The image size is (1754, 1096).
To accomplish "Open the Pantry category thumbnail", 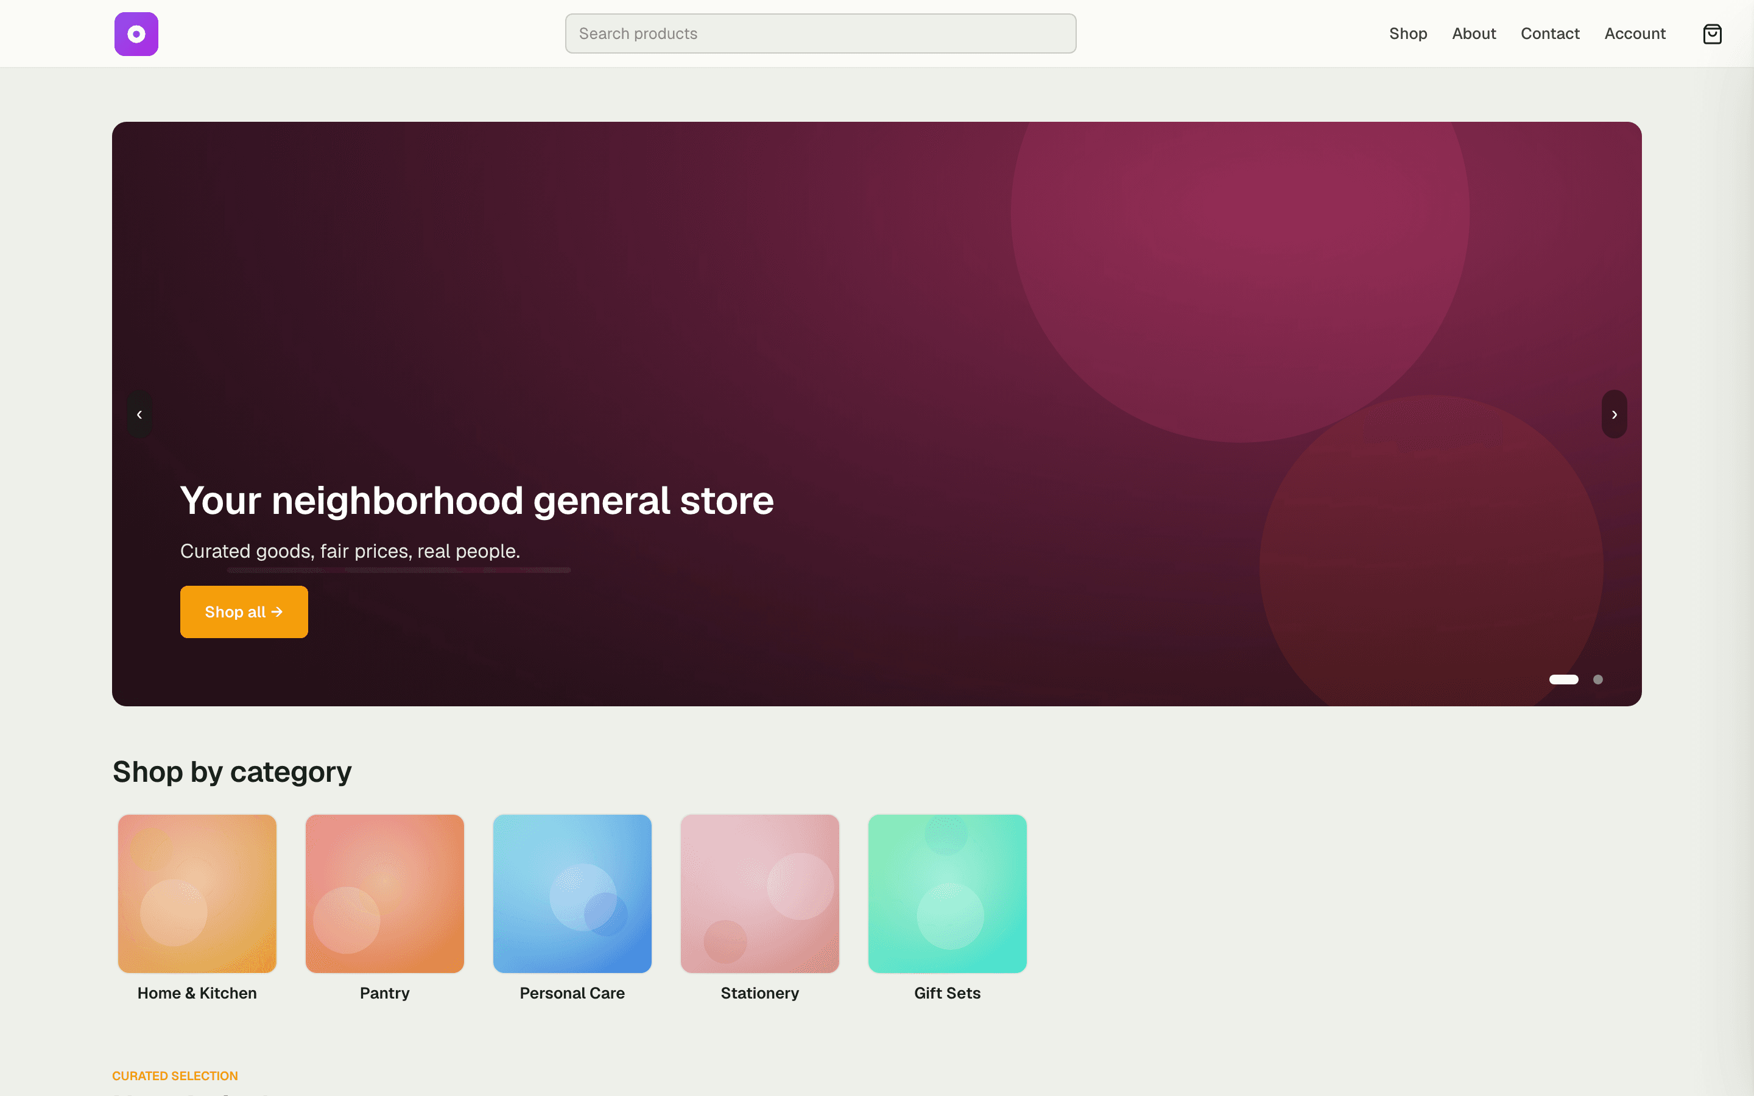I will click(385, 893).
